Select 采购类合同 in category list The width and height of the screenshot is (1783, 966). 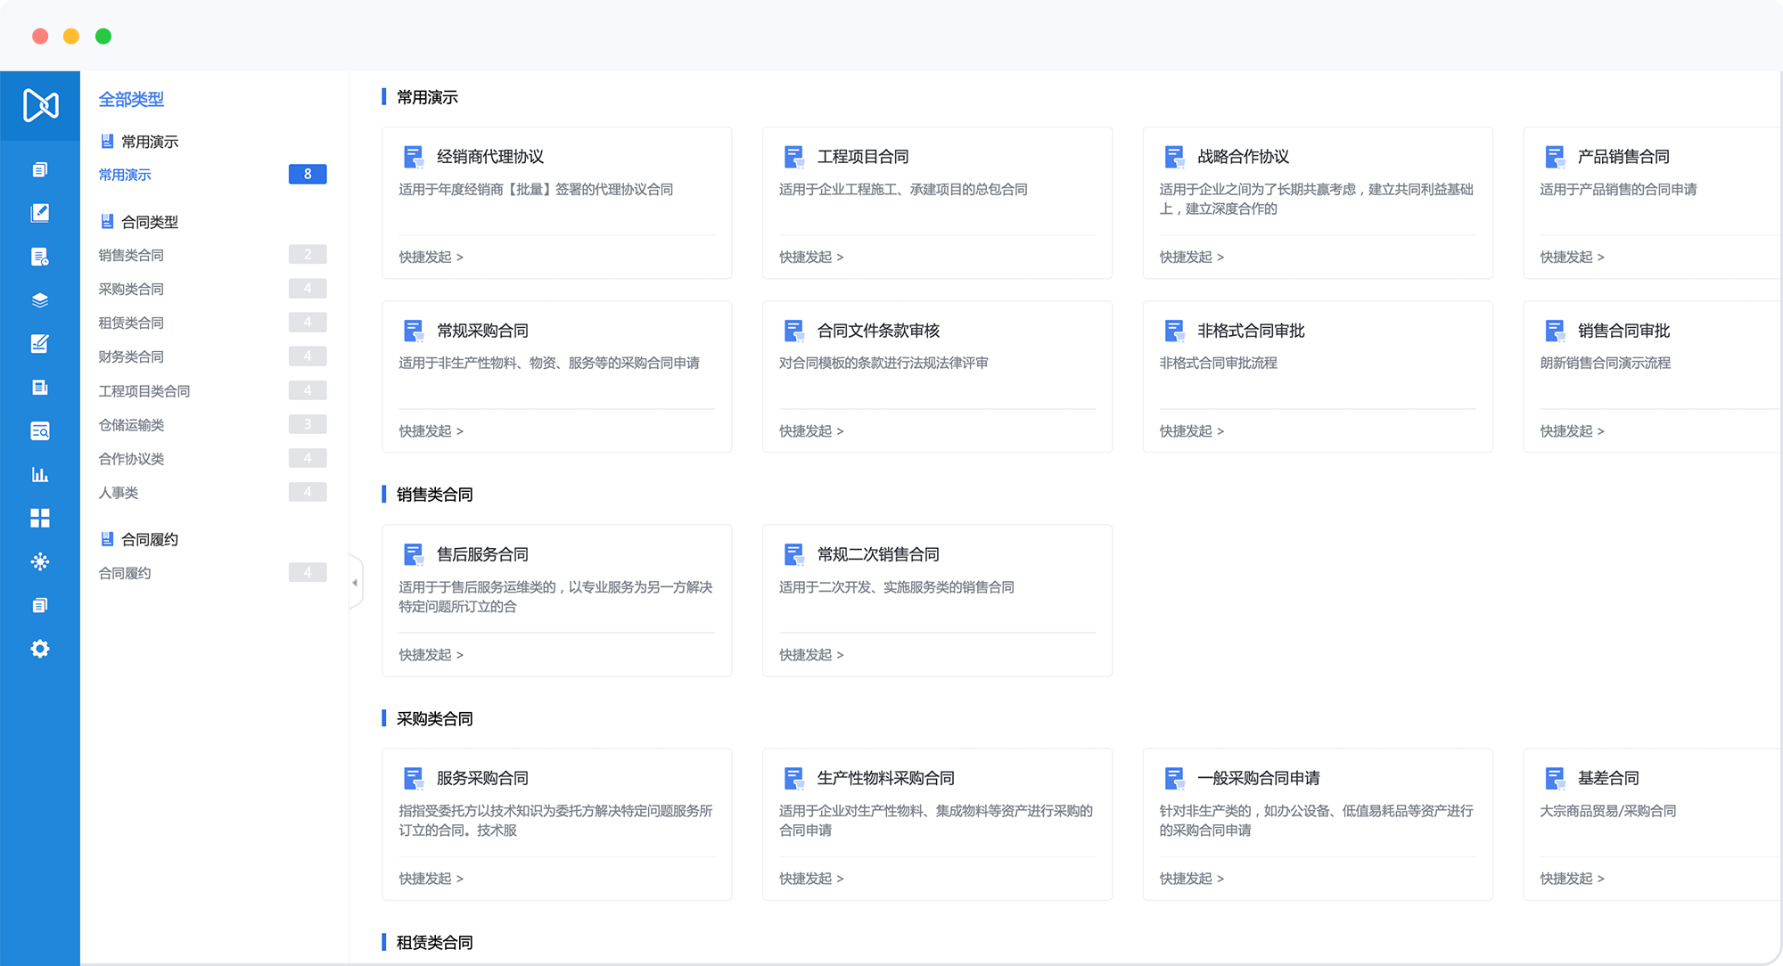pyautogui.click(x=131, y=290)
